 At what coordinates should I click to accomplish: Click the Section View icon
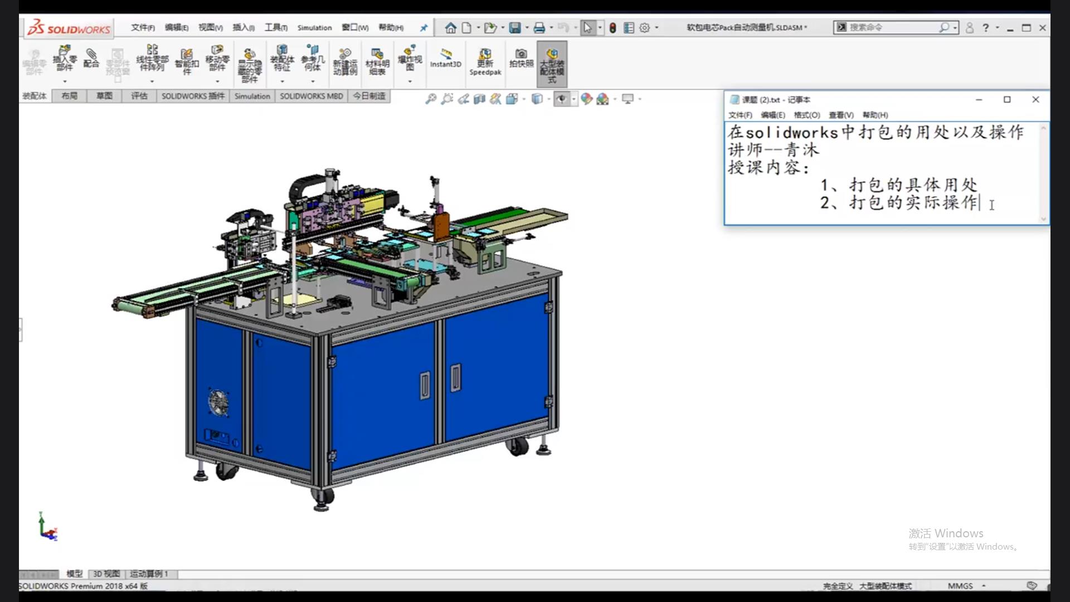[x=479, y=99]
